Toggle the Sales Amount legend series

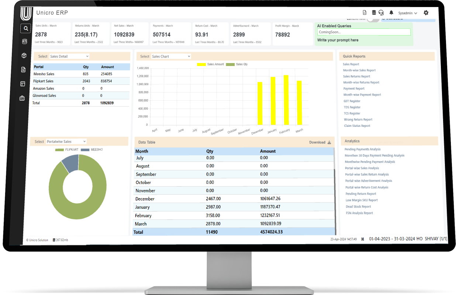point(210,64)
